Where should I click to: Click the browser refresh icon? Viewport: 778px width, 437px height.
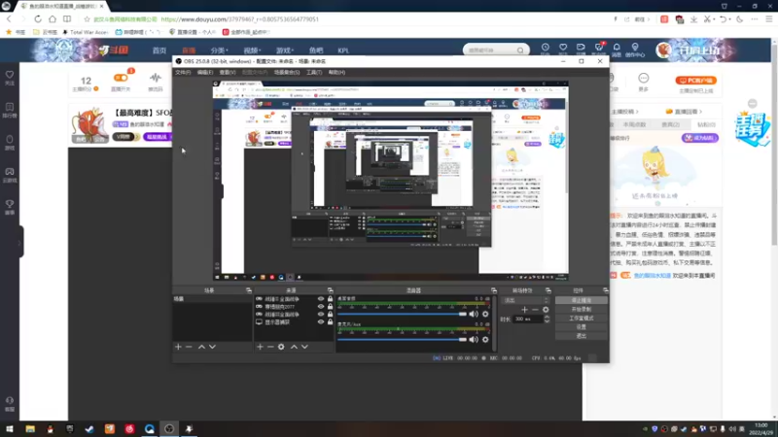pos(38,19)
